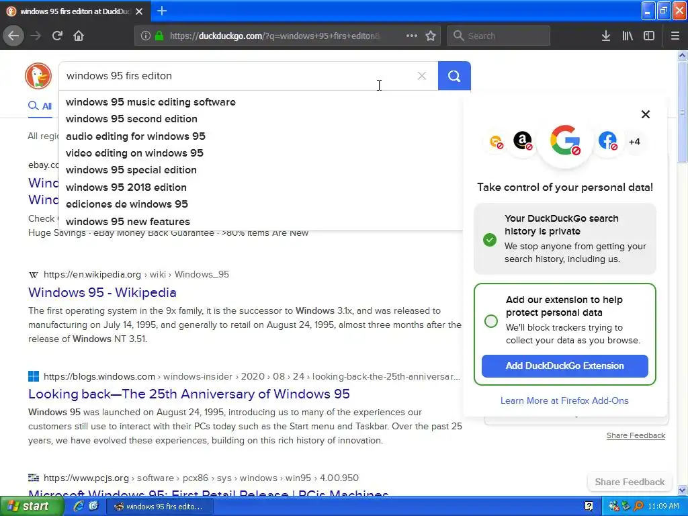Open the orange magnifier tray icon
The image size is (688, 516).
click(x=638, y=506)
